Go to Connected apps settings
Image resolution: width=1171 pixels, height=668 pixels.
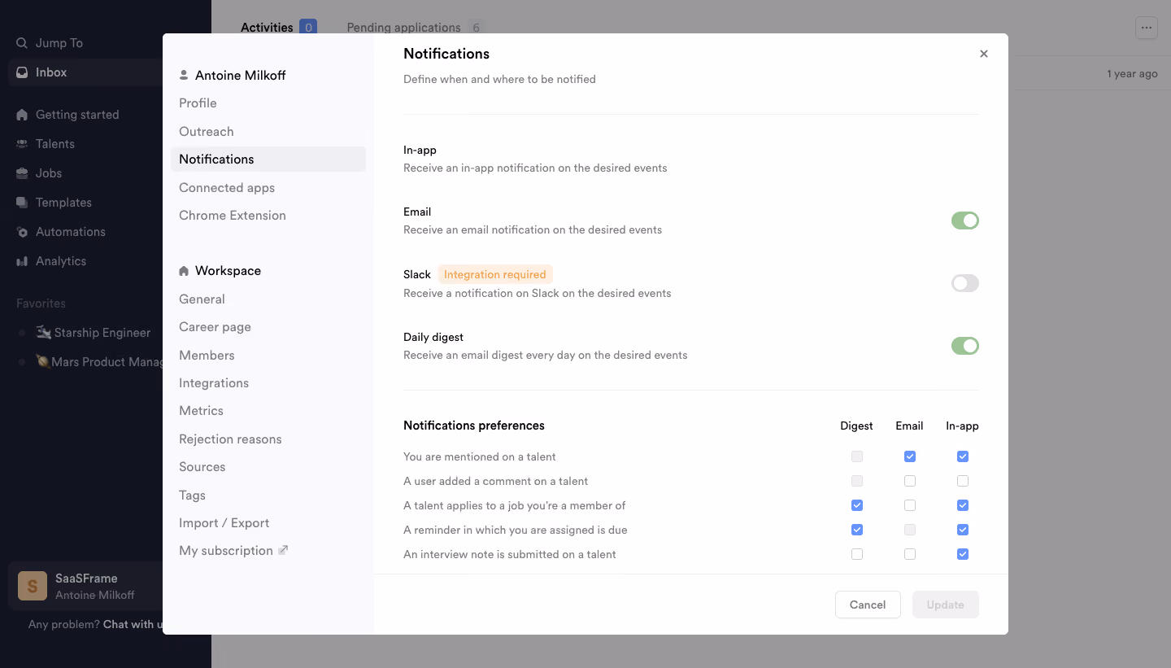[x=268, y=187]
